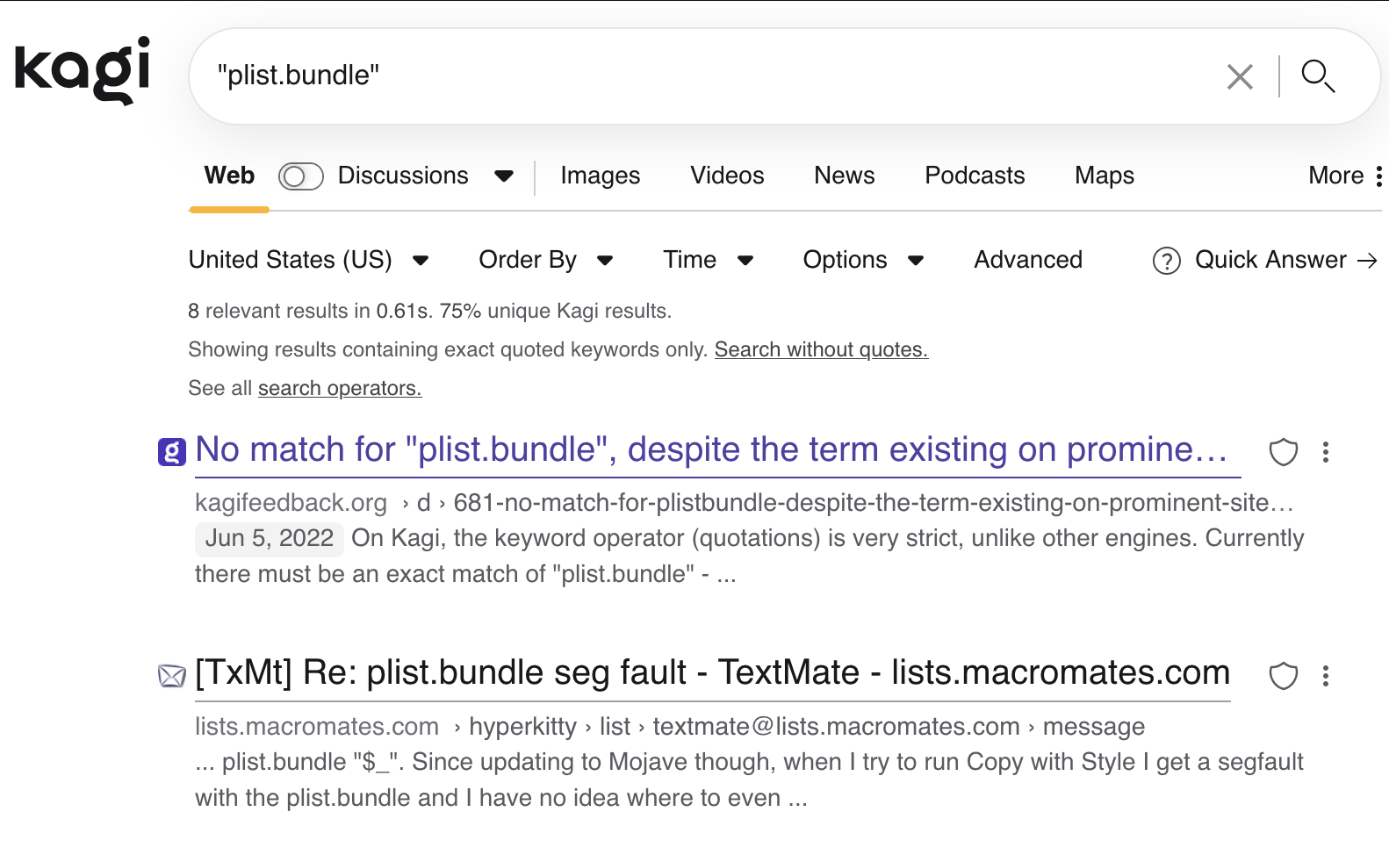Clear the search query with X icon
The height and width of the screenshot is (862, 1389).
point(1239,77)
